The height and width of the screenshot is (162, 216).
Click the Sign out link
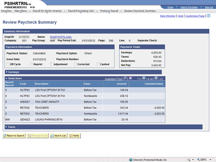[209, 7]
